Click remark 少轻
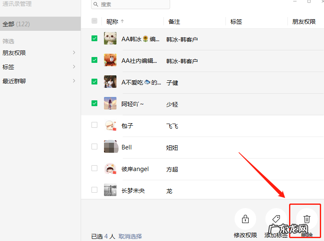 172,104
